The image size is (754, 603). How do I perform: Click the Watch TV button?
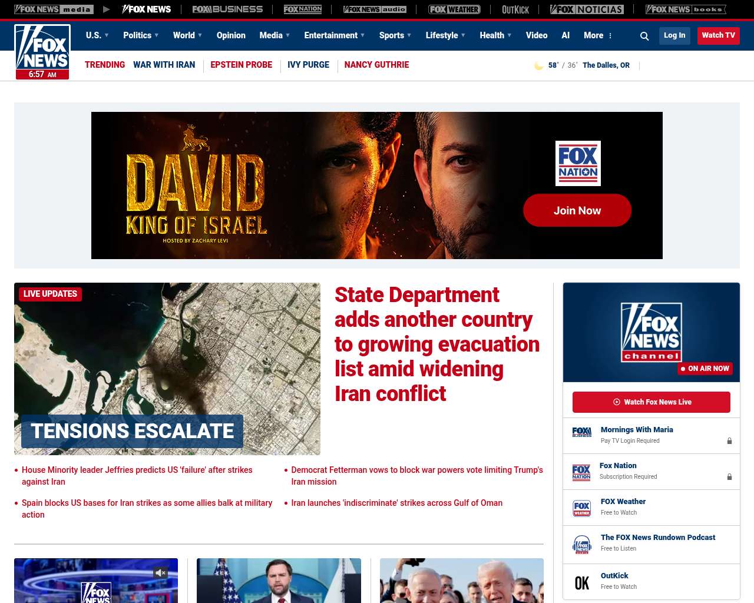[x=718, y=35]
